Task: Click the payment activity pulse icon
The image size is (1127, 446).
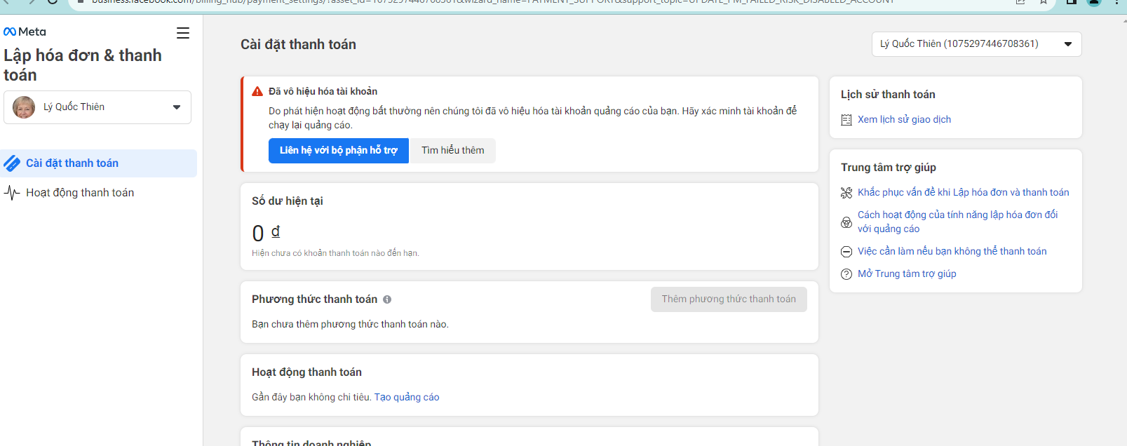Action: (x=12, y=193)
